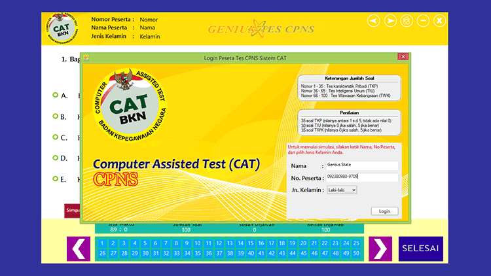Navigate to question number 28
Screen dimensions: 491x276
124,254
